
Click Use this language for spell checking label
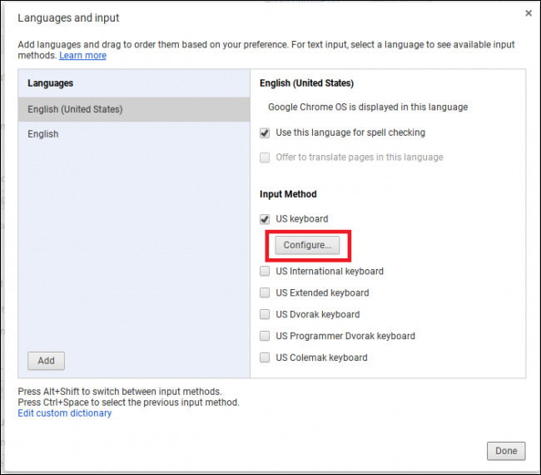(350, 132)
